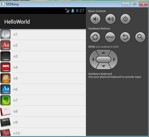The width and height of the screenshot is (149, 137).
Task: Open the MENU hardware button
Action: point(110,37)
